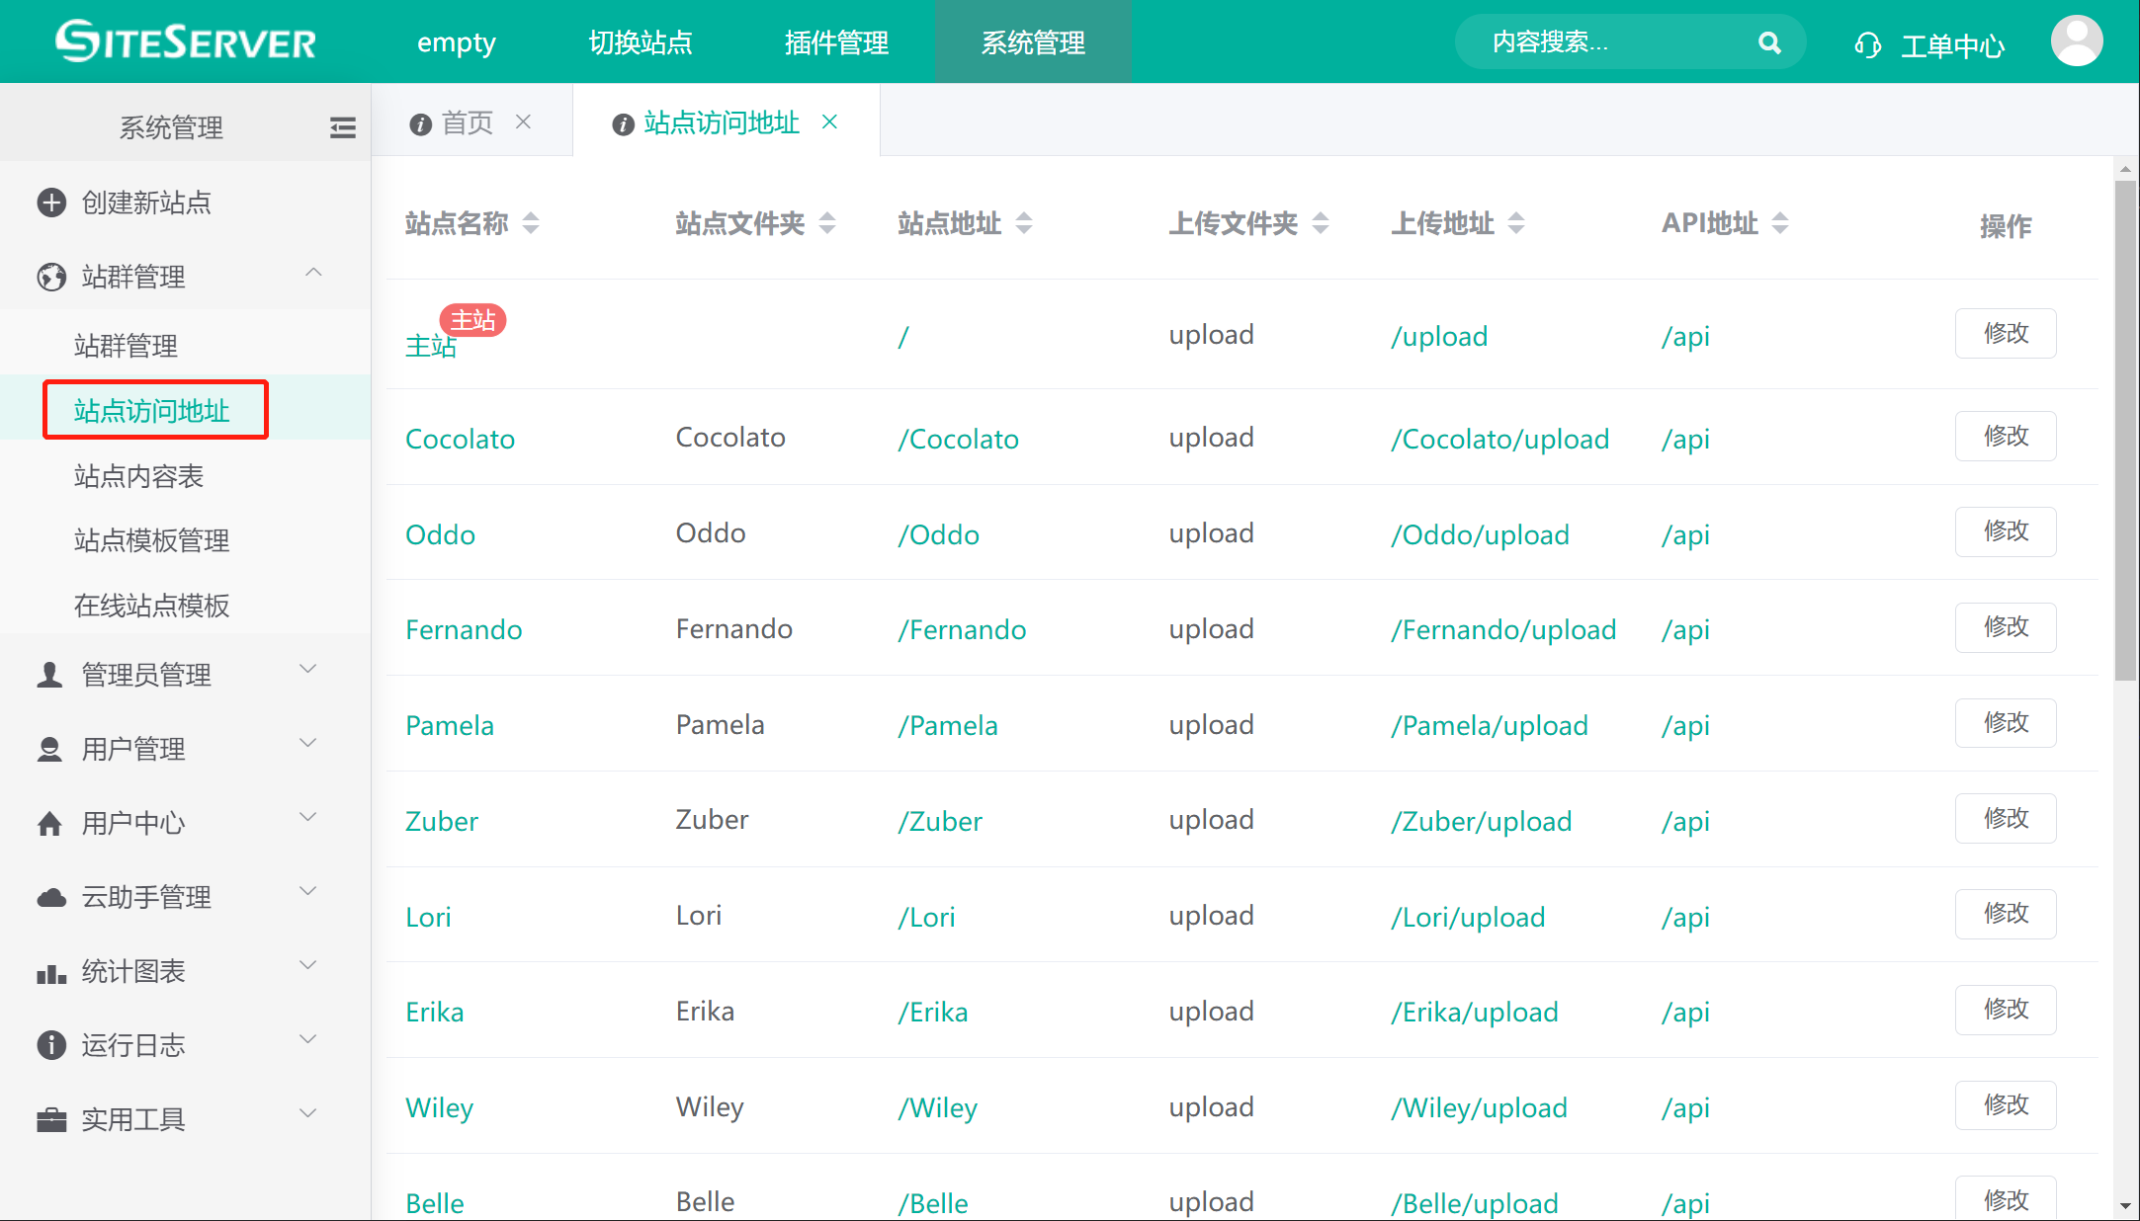The width and height of the screenshot is (2140, 1221).
Task: Open the user avatar menu
Action: click(x=2077, y=41)
